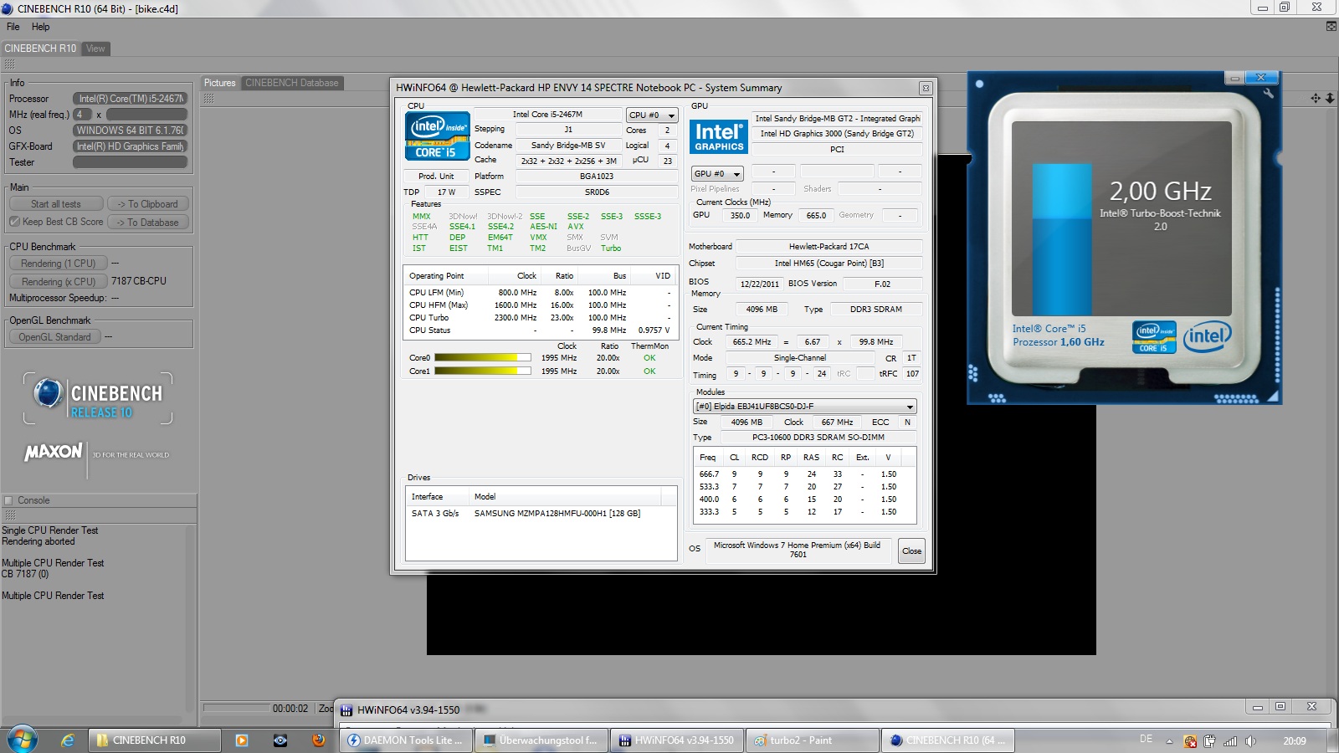The image size is (1339, 753).
Task: Click the Start all tests button
Action: [x=56, y=204]
